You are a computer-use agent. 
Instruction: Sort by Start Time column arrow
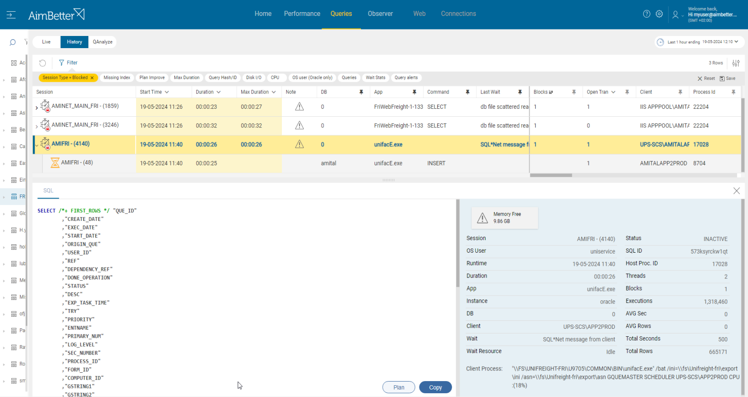click(167, 92)
